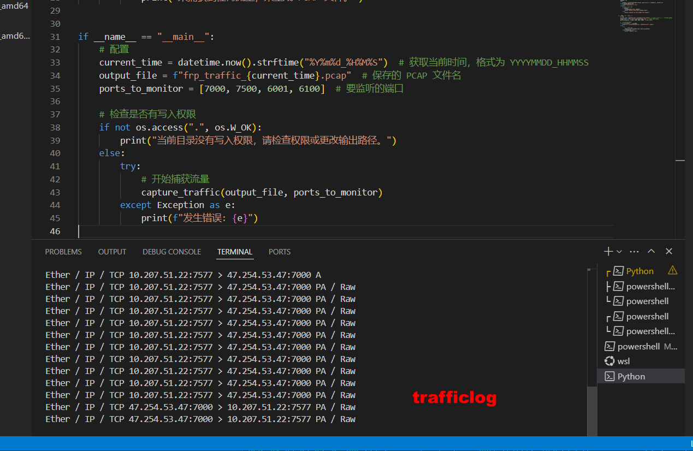The height and width of the screenshot is (451, 693).
Task: Maximize the panel with the up-chevron icon
Action: 651,251
